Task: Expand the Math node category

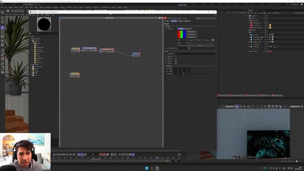Action: (31, 73)
